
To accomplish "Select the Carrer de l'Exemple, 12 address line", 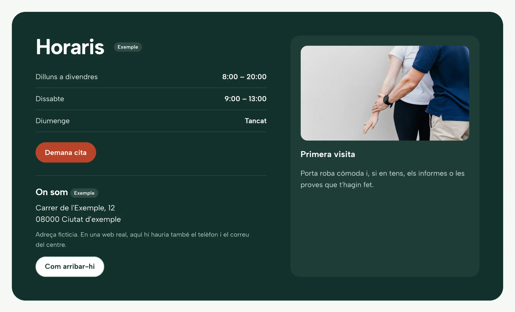I will [x=75, y=208].
